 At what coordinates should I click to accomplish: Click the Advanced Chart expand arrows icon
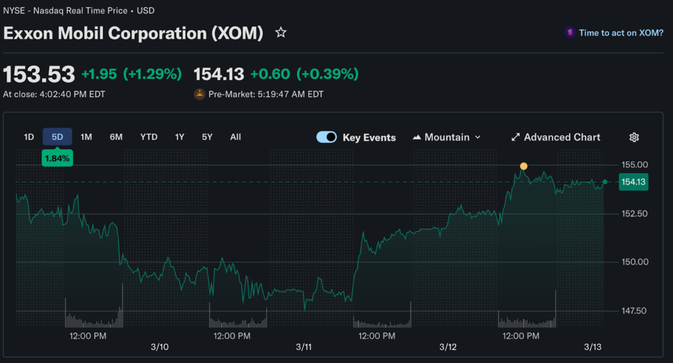tap(515, 137)
